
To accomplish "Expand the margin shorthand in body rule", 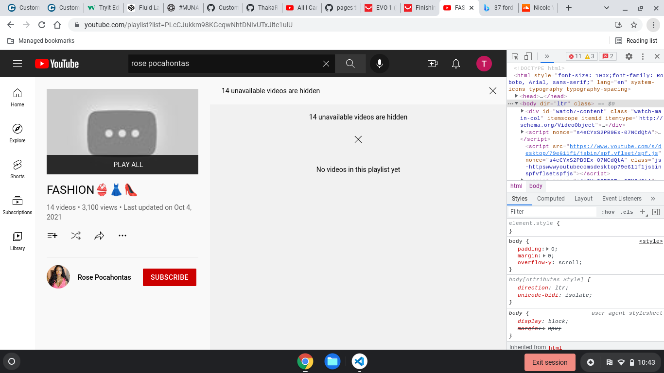I will coord(545,255).
